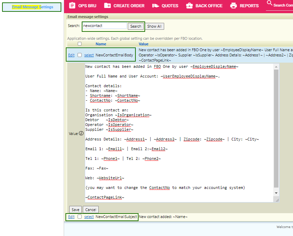This screenshot has height=236, width=293.
Task: Click the Quotes hand icon
Action: pyautogui.click(x=156, y=6)
